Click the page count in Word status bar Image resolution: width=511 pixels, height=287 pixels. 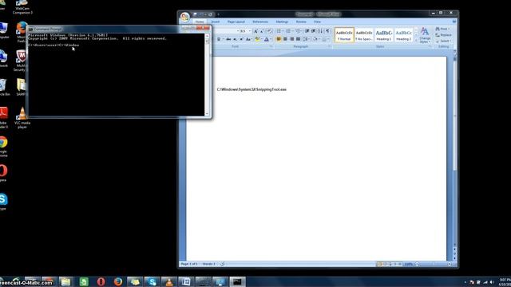click(189, 264)
